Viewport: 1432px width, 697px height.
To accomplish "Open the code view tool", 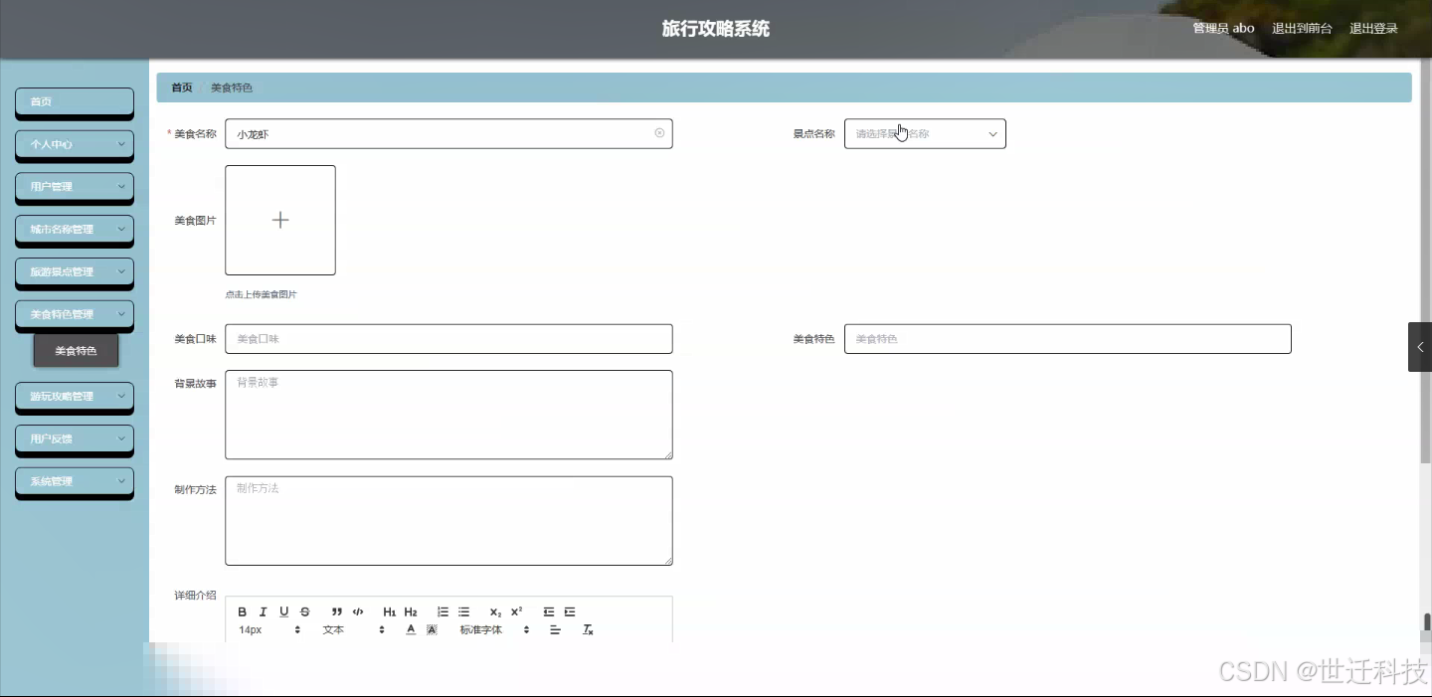I will 358,611.
